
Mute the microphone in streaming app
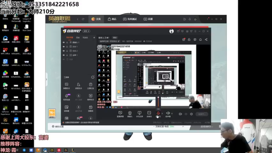pos(158,113)
